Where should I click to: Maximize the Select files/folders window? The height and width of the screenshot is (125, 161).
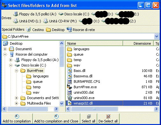click(148, 5)
